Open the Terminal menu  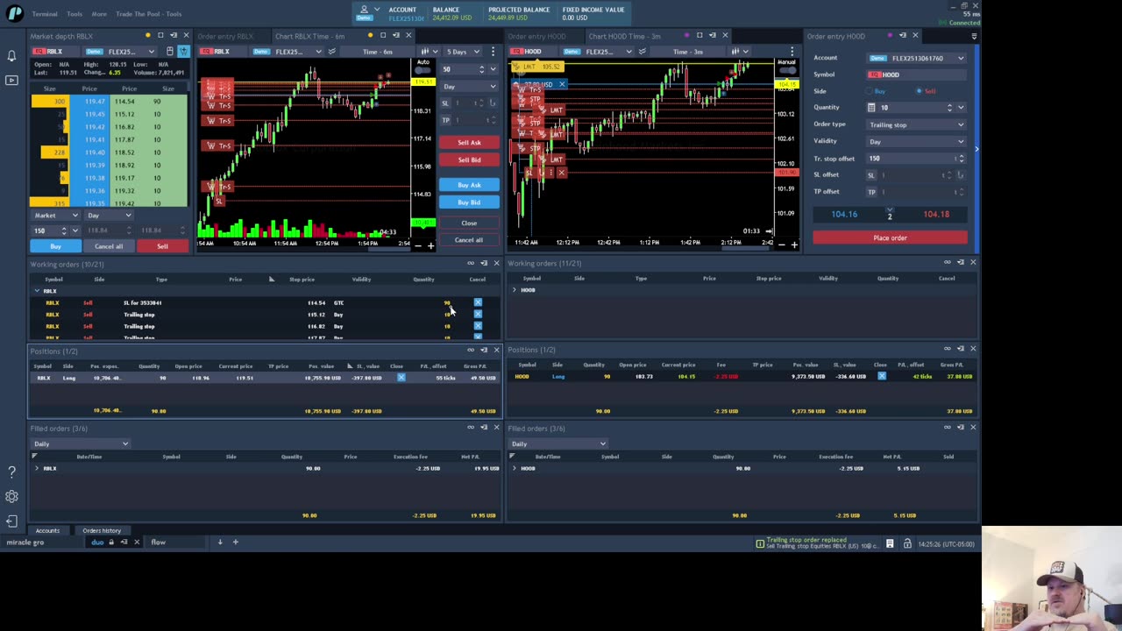point(45,14)
